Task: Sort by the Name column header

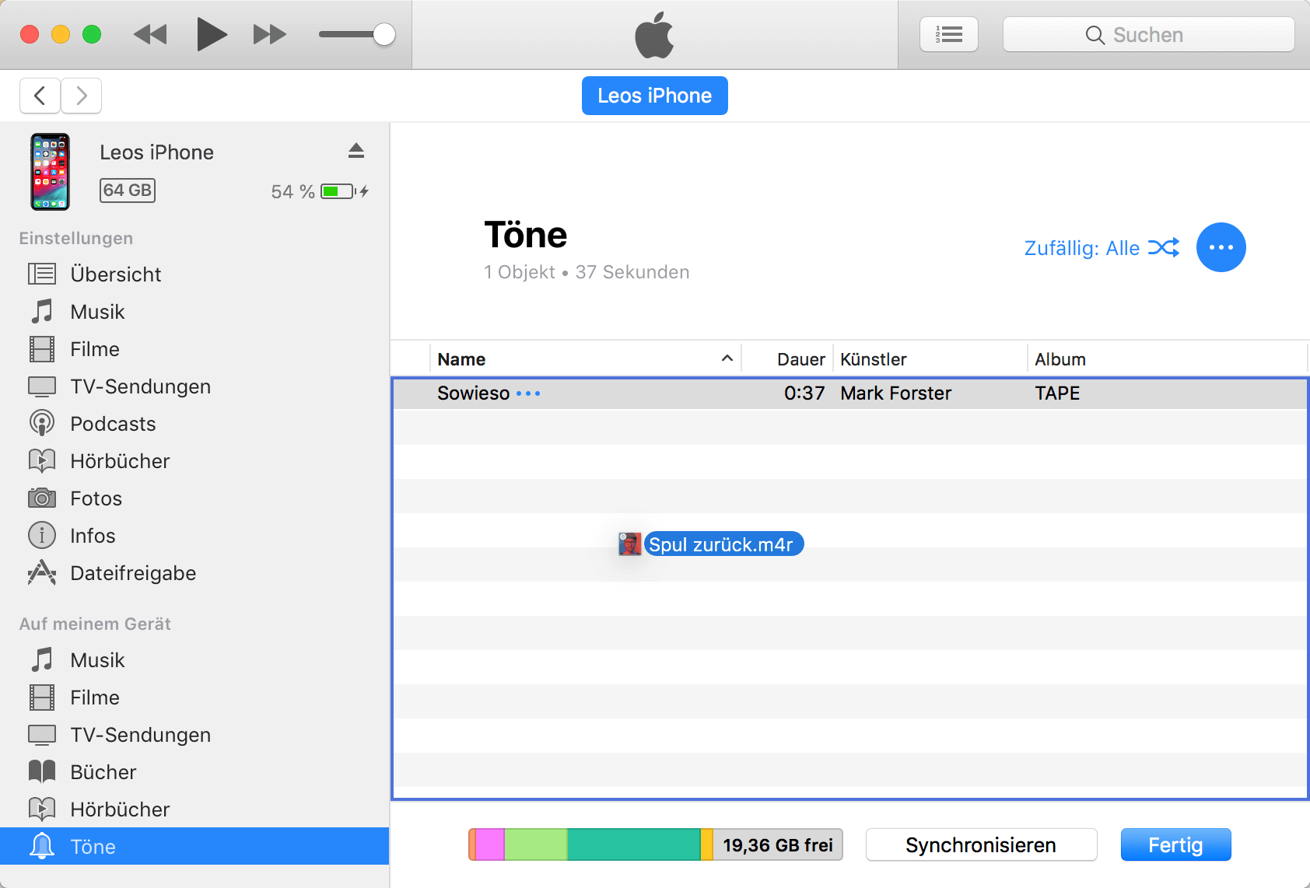Action: point(586,359)
